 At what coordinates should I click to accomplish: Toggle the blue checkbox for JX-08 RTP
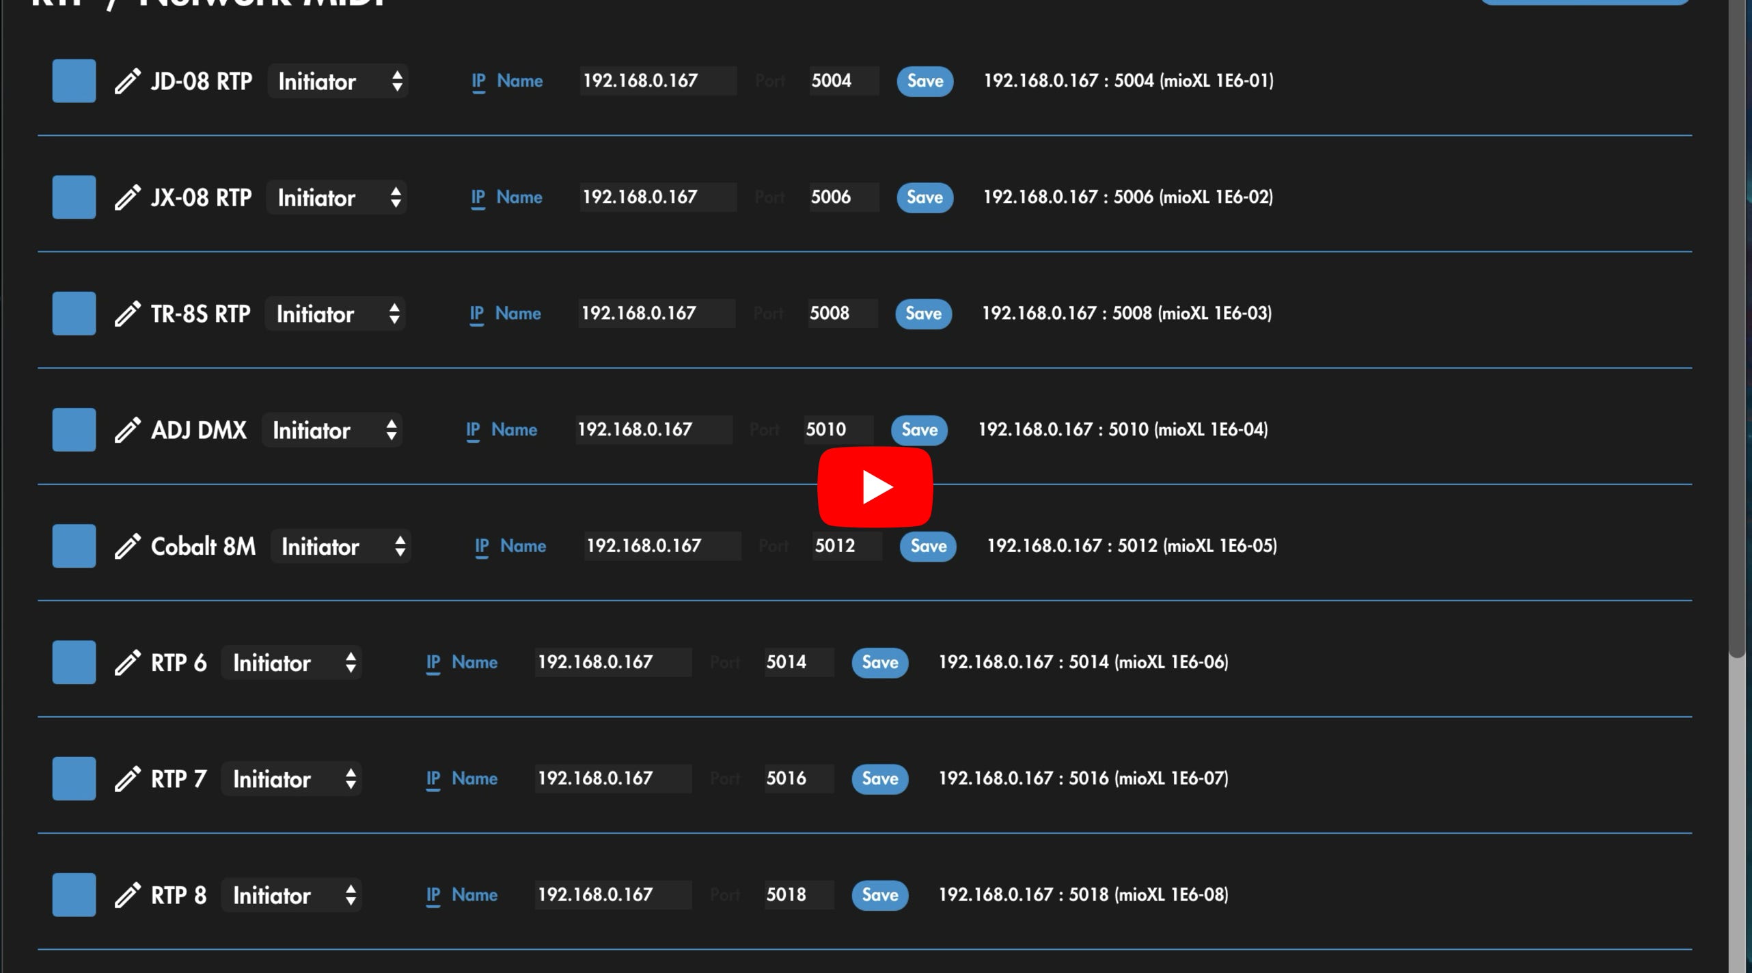(x=74, y=197)
